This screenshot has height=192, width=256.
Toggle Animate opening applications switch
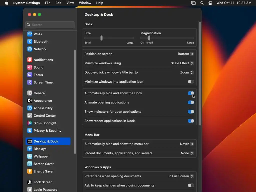click(x=191, y=102)
